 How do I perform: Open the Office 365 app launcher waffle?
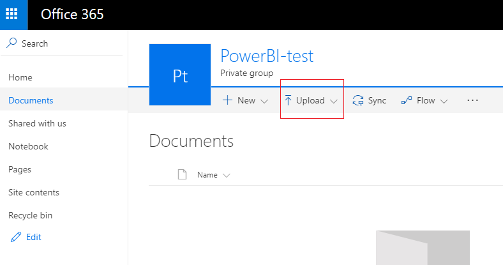click(12, 14)
